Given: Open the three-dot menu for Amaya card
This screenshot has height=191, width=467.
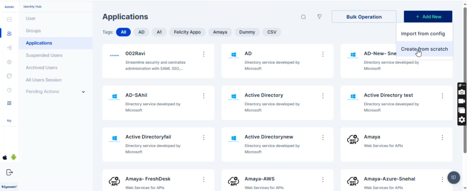Looking at the screenshot, I should [x=443, y=137].
